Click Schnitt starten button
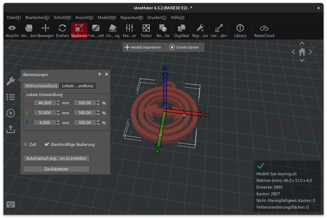Image resolution: width=327 pixels, height=219 pixels. pos(184,47)
